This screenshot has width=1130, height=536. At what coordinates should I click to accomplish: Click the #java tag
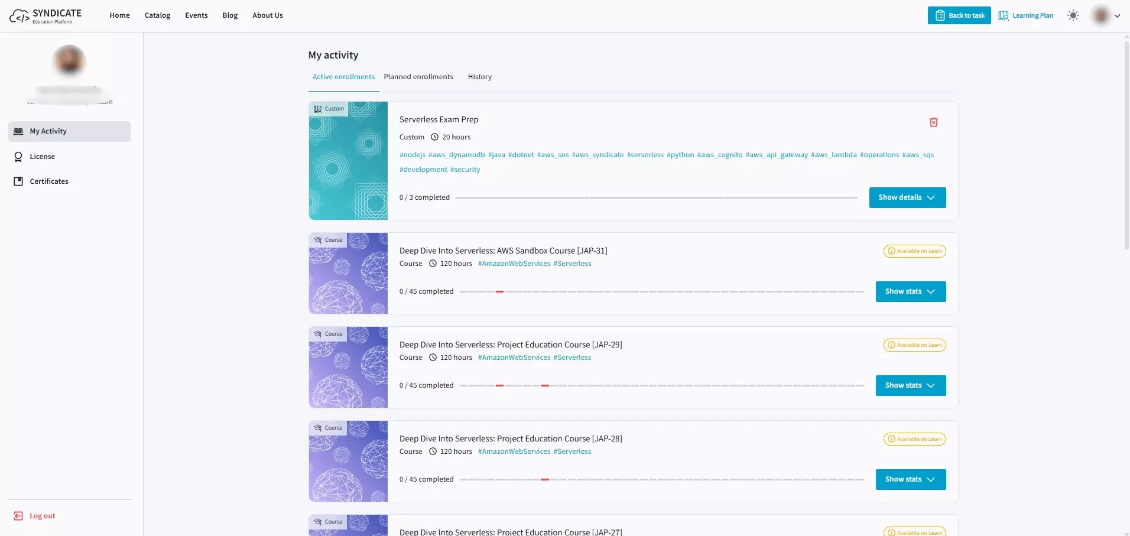point(496,155)
